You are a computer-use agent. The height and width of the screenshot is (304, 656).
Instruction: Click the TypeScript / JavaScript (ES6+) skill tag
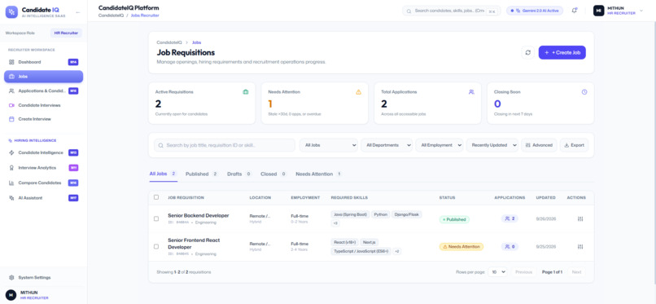click(361, 251)
